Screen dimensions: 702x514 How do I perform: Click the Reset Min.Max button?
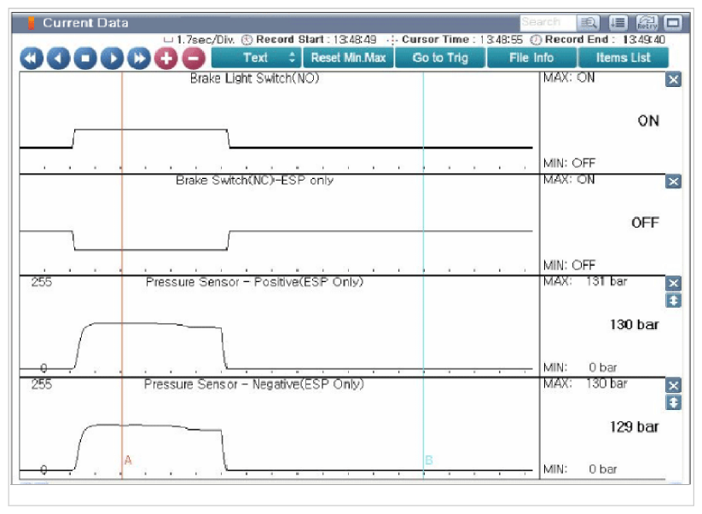click(348, 58)
